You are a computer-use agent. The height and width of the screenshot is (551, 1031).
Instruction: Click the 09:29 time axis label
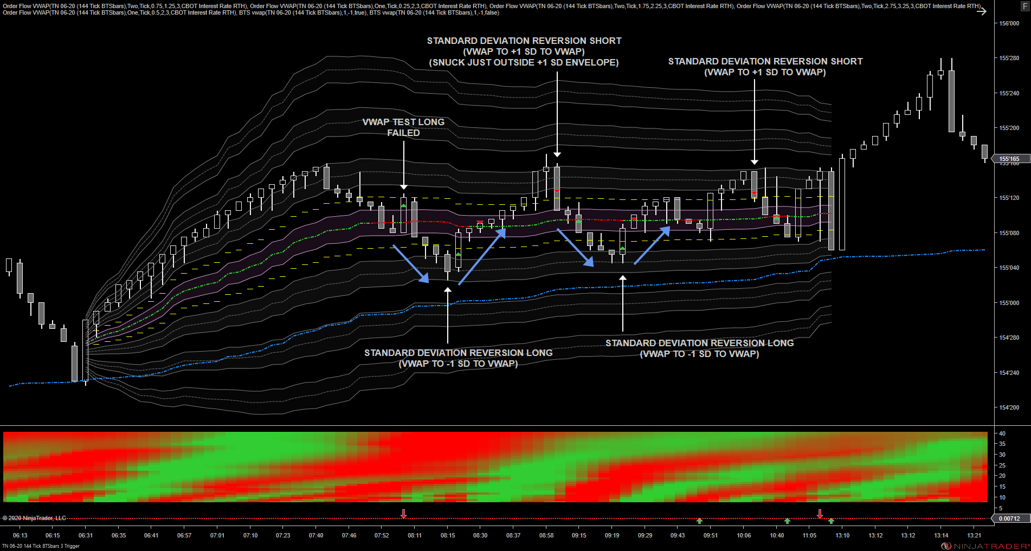coord(645,535)
